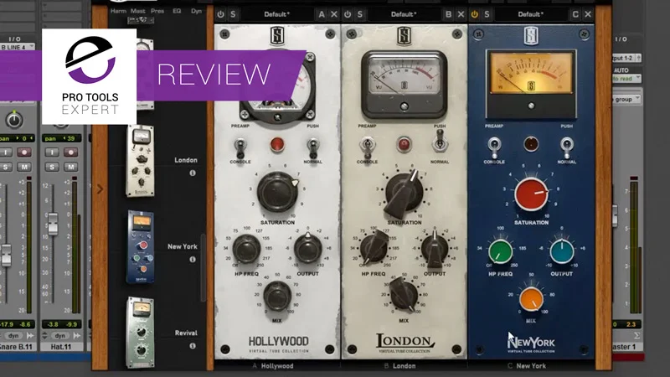Remove the Hollywood module from slot A
Screen dimensions: 670x377
[x=333, y=14]
